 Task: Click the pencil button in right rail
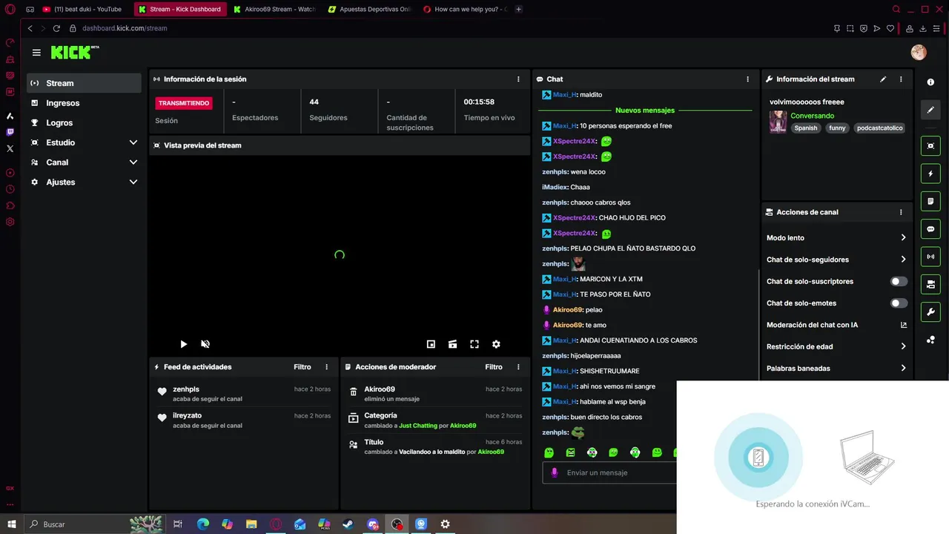tap(930, 110)
